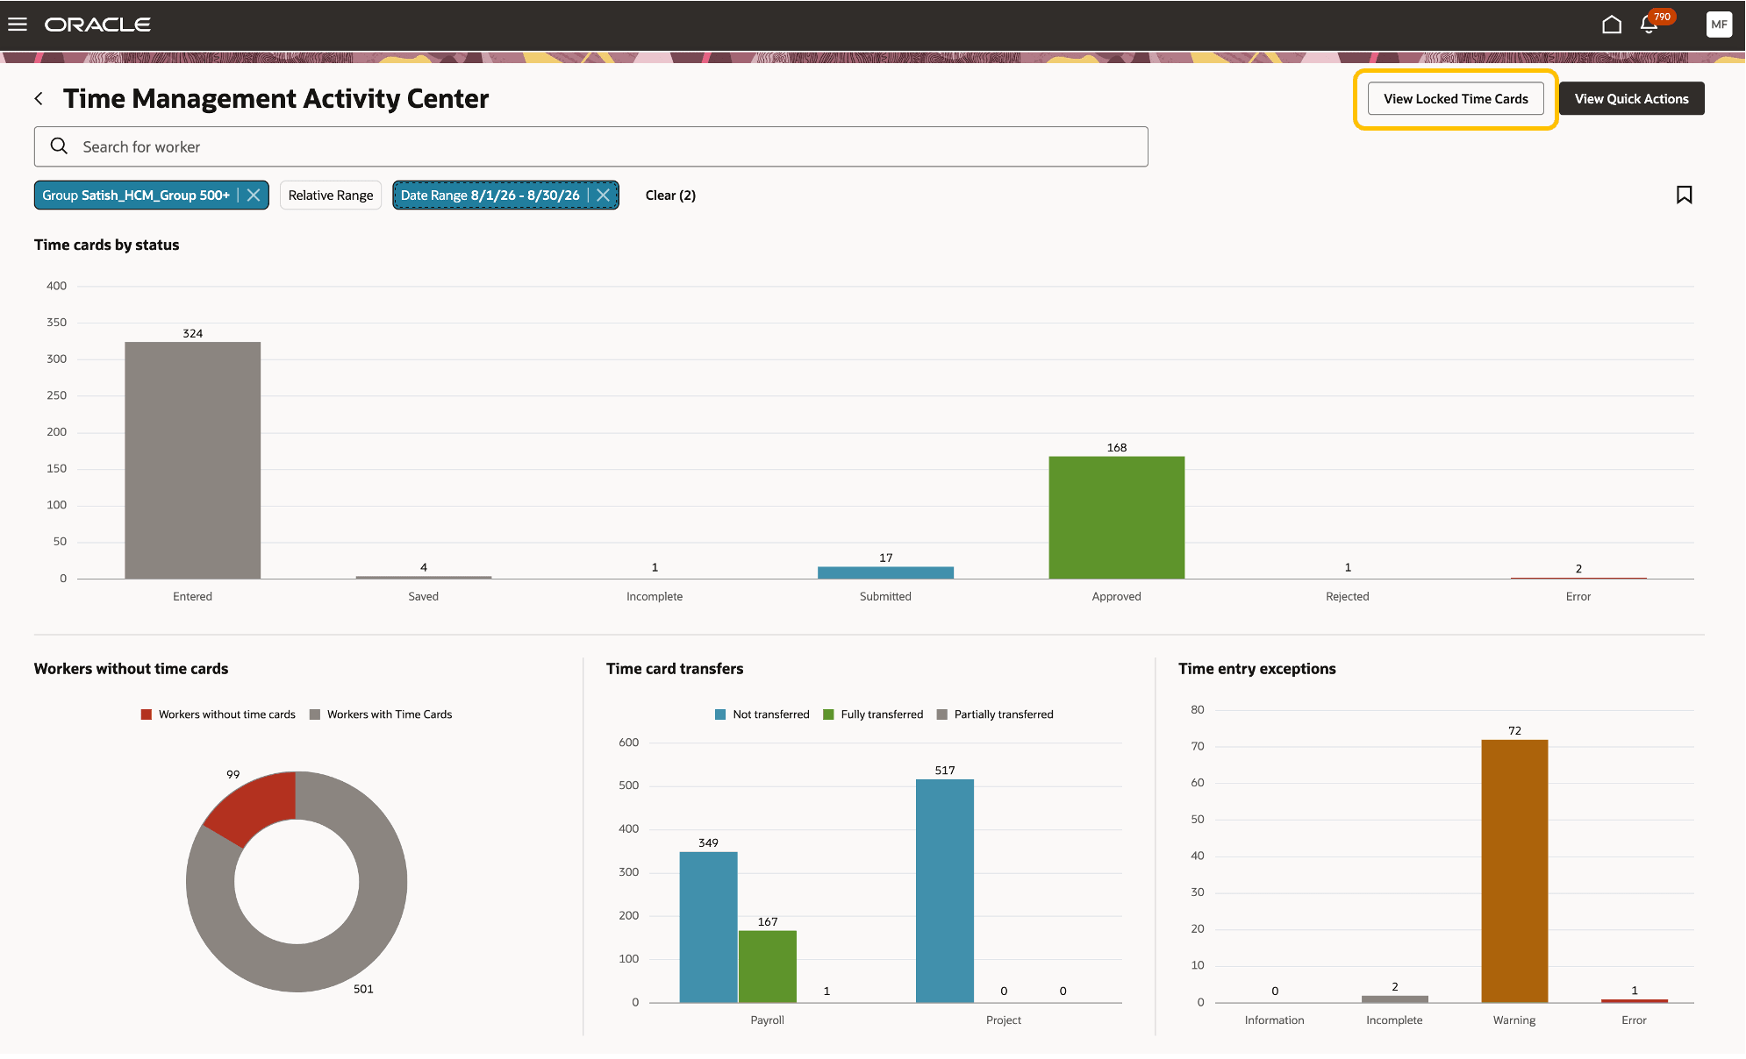This screenshot has width=1746, height=1059.
Task: Click the Warning axis label
Action: pos(1514,1020)
